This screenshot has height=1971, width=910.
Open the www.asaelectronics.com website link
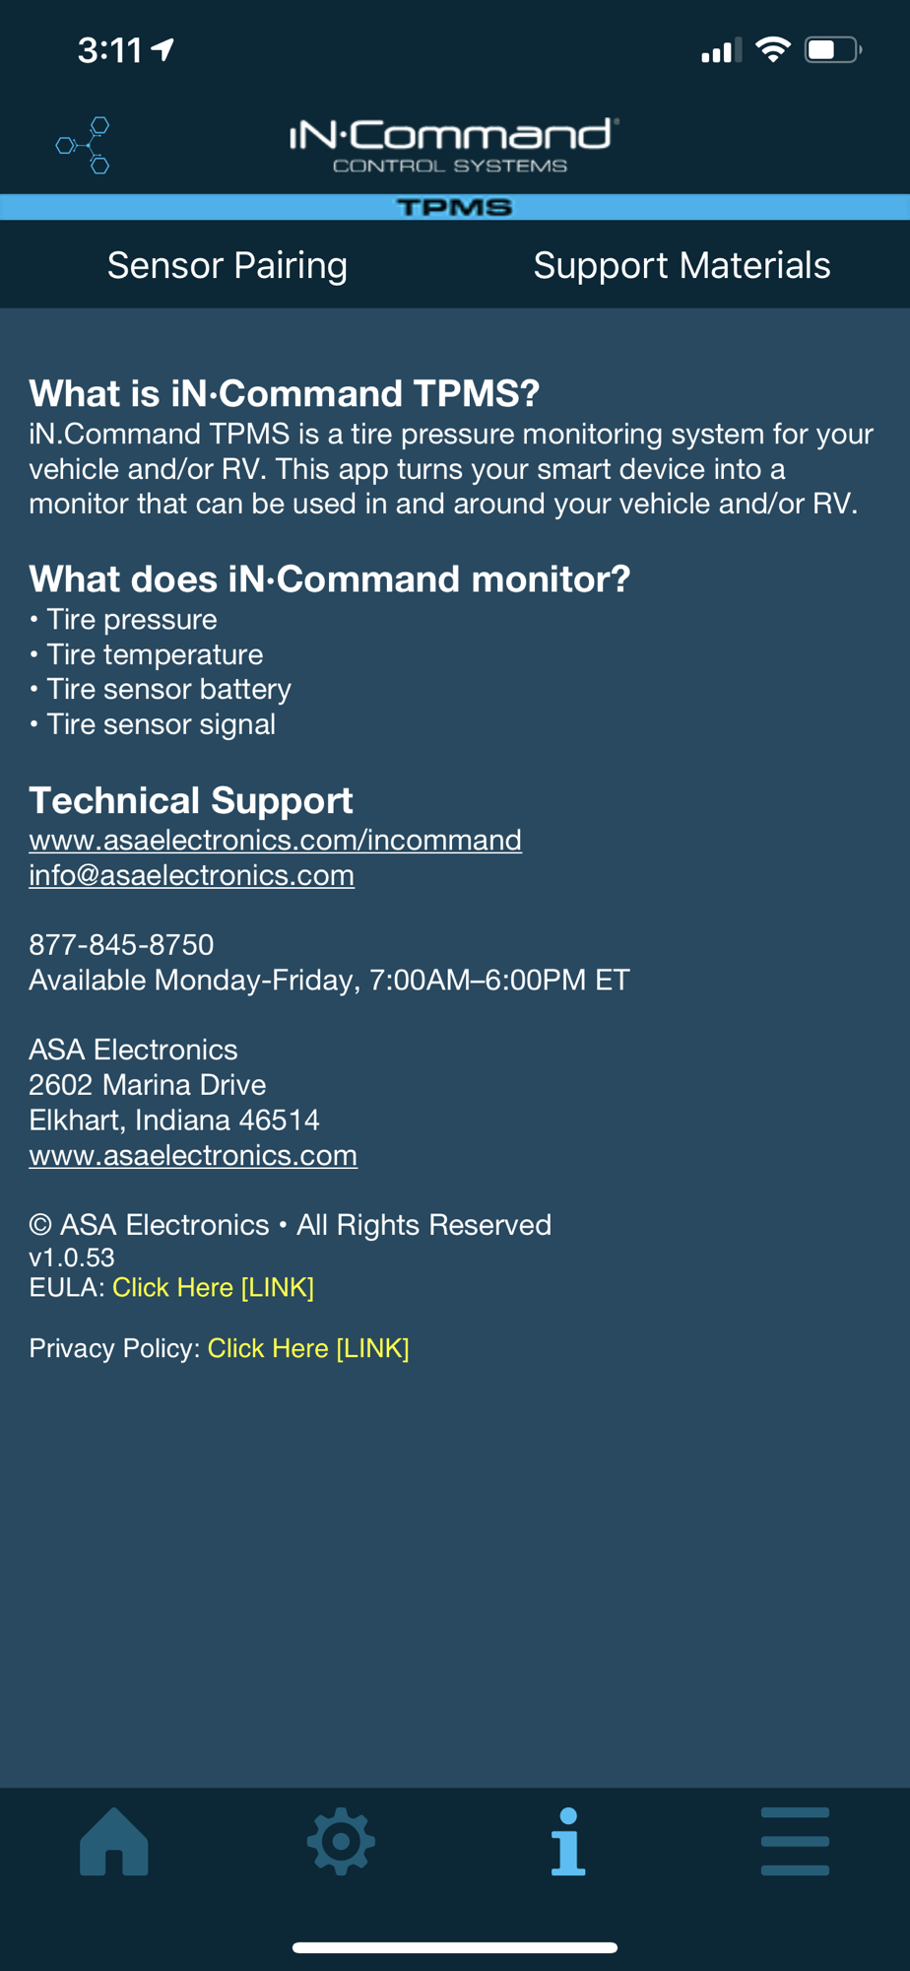coord(193,1155)
